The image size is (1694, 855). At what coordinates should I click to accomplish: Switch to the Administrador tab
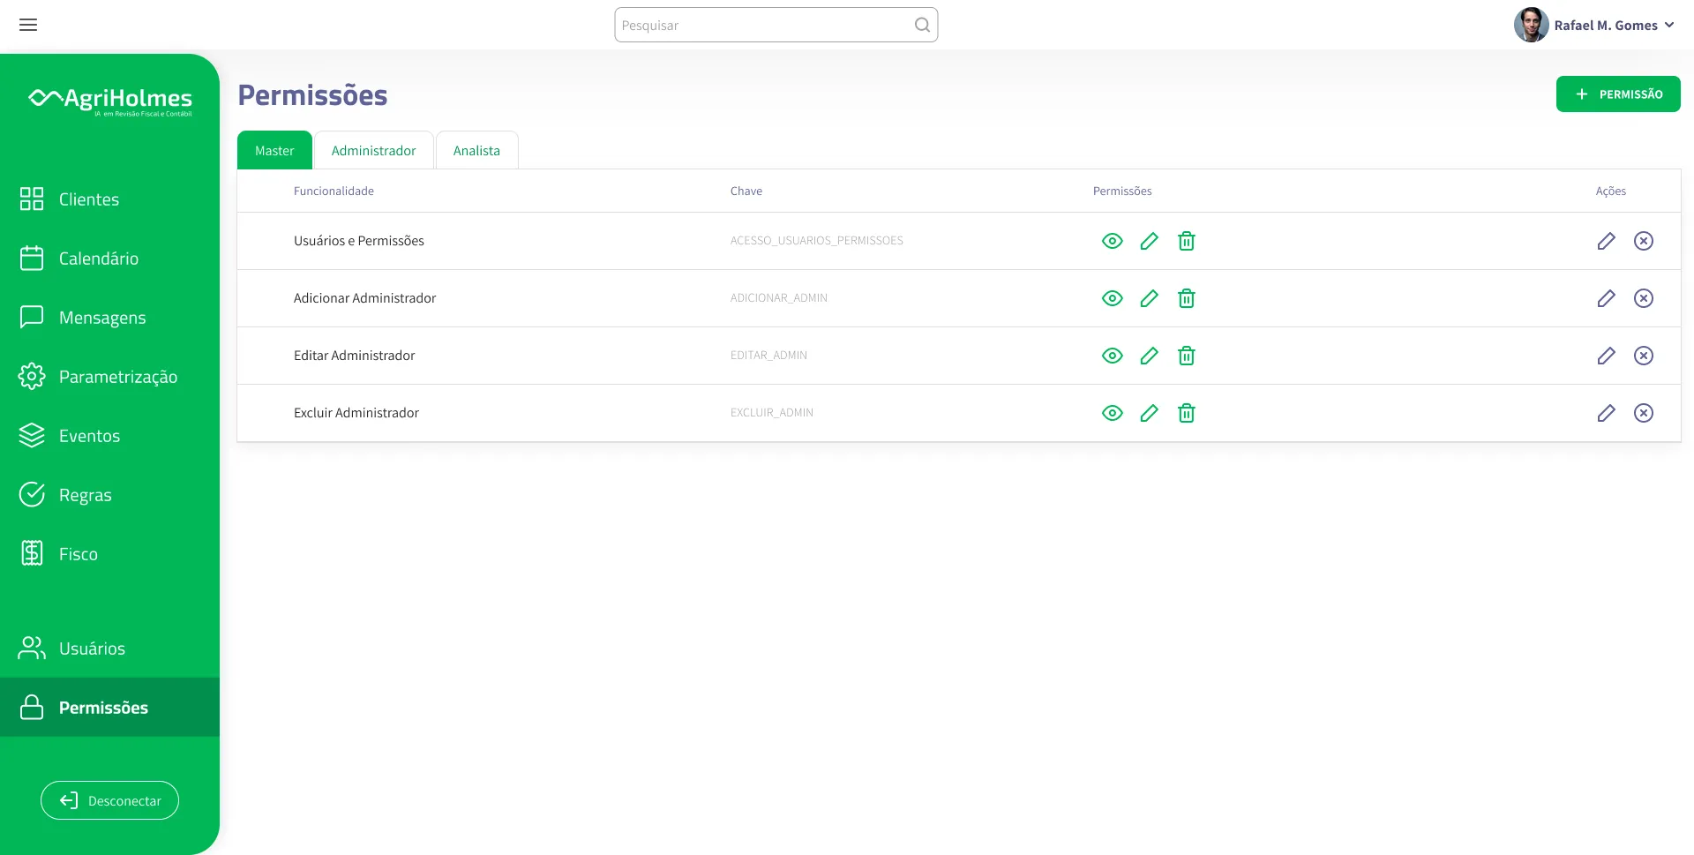(373, 150)
